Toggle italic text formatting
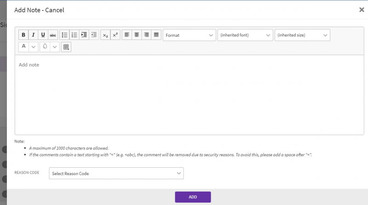368x205 pixels. [x=33, y=35]
